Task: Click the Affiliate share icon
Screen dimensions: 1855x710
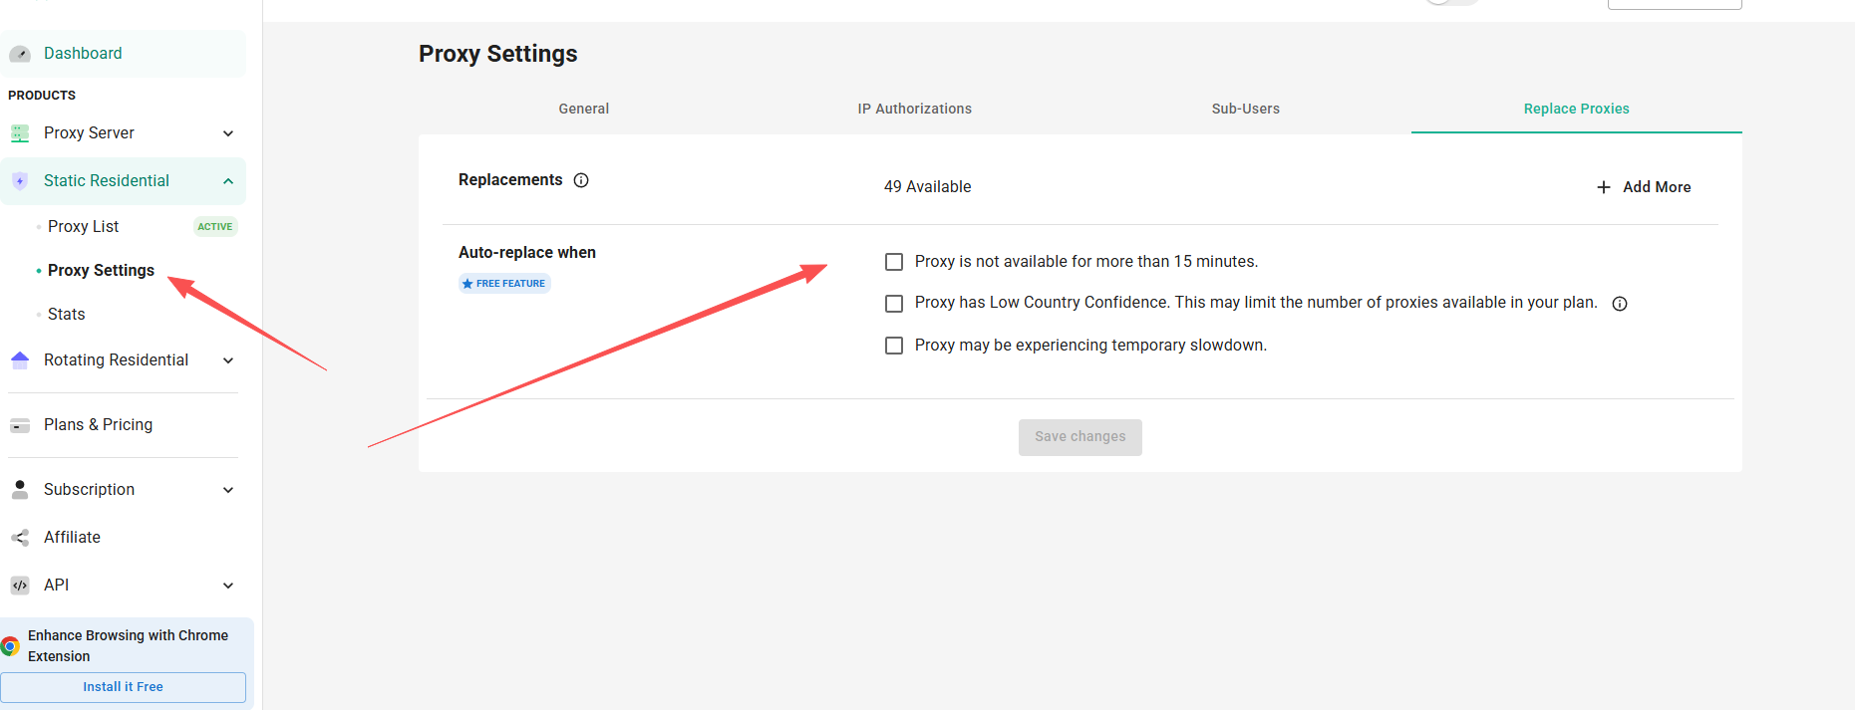Action: (20, 538)
